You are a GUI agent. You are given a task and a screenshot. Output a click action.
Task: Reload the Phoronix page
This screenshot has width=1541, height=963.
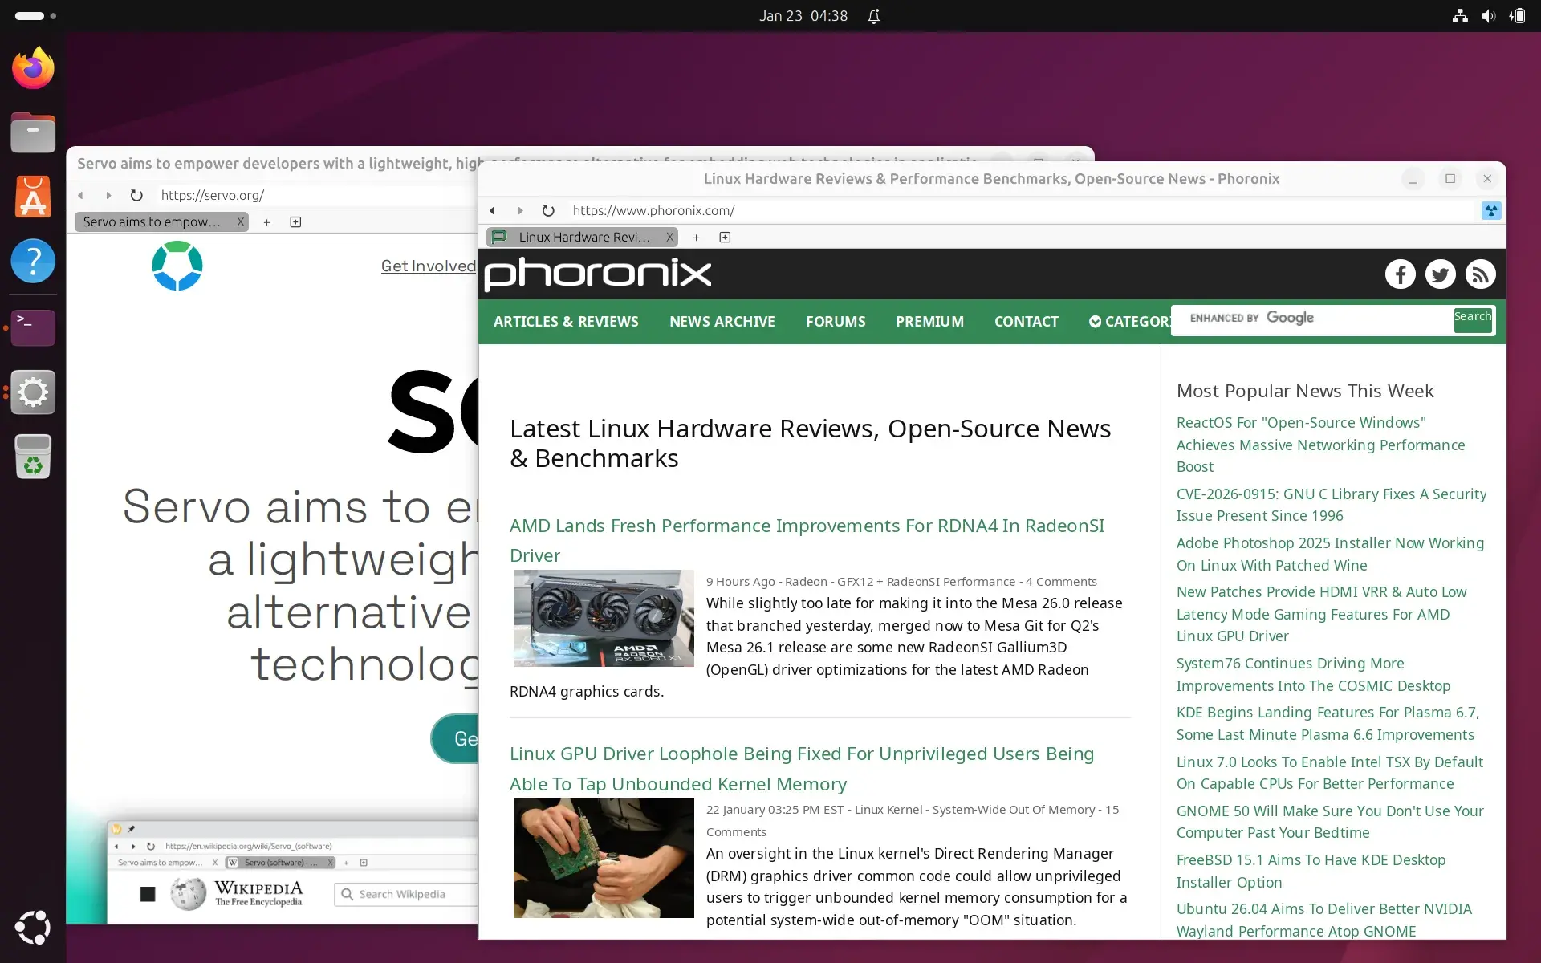coord(548,210)
